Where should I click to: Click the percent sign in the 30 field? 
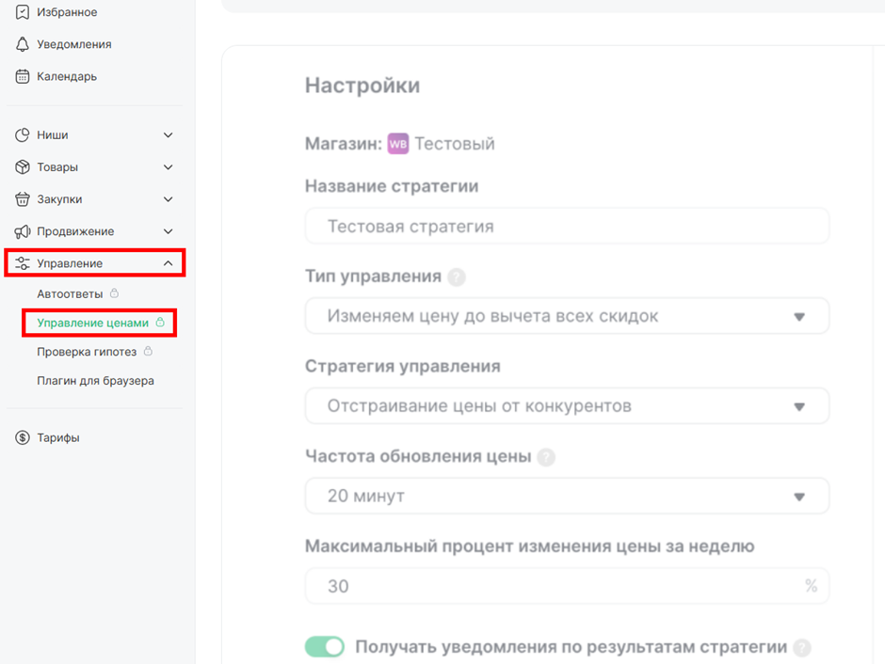click(x=811, y=586)
